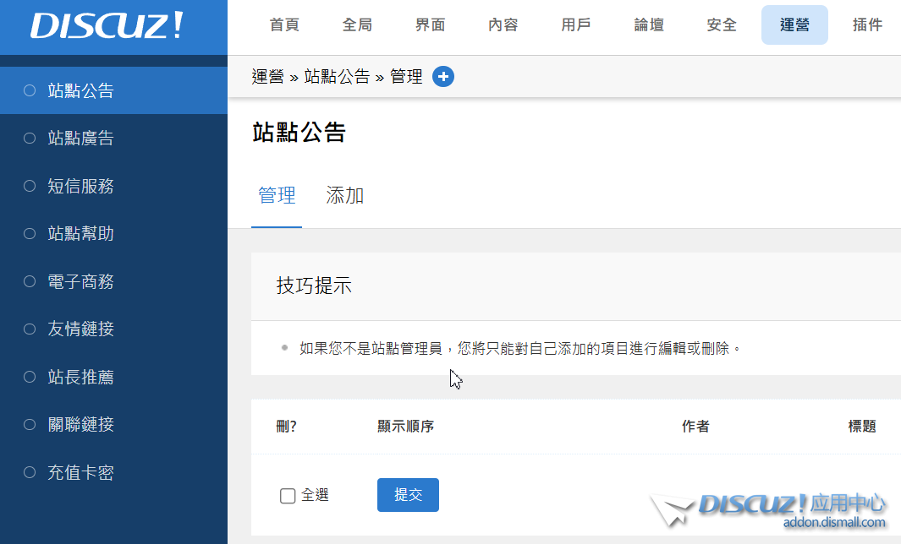
Task: Open the 首頁 top menu
Action: pos(284,25)
